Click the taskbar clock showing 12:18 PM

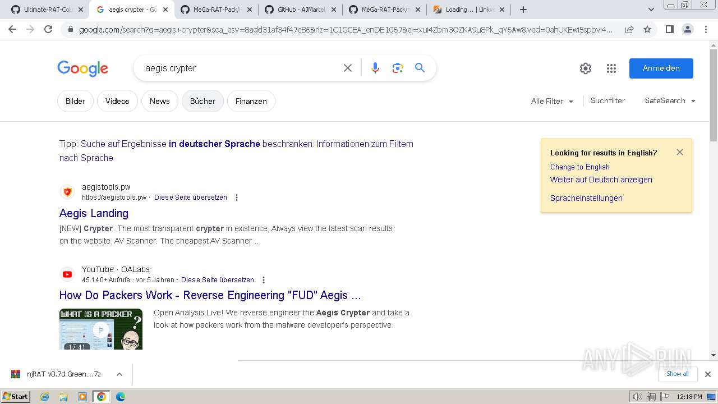[689, 397]
